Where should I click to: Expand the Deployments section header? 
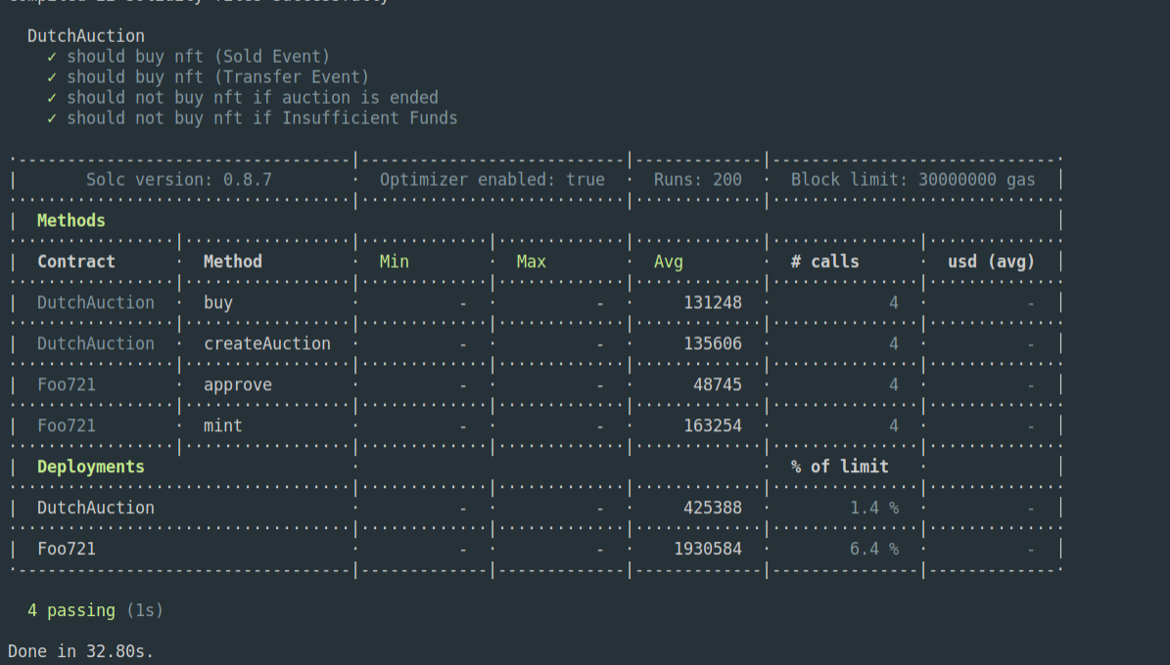coord(90,466)
